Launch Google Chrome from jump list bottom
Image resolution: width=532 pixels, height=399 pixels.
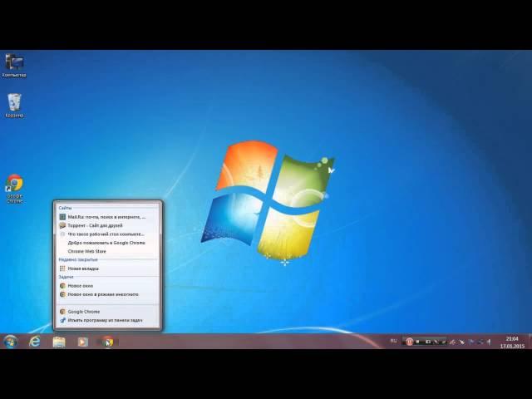[x=107, y=312]
